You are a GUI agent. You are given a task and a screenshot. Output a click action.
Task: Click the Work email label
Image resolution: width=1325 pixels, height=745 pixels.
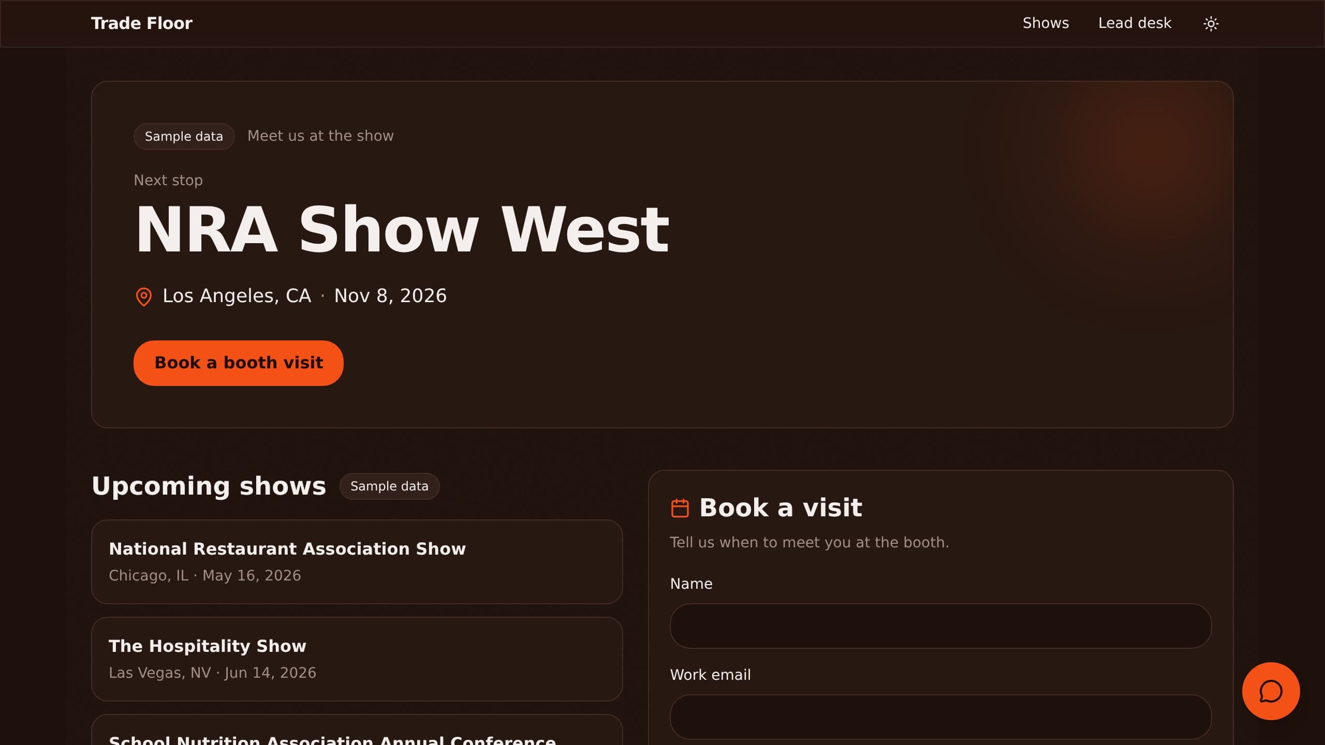coord(710,675)
